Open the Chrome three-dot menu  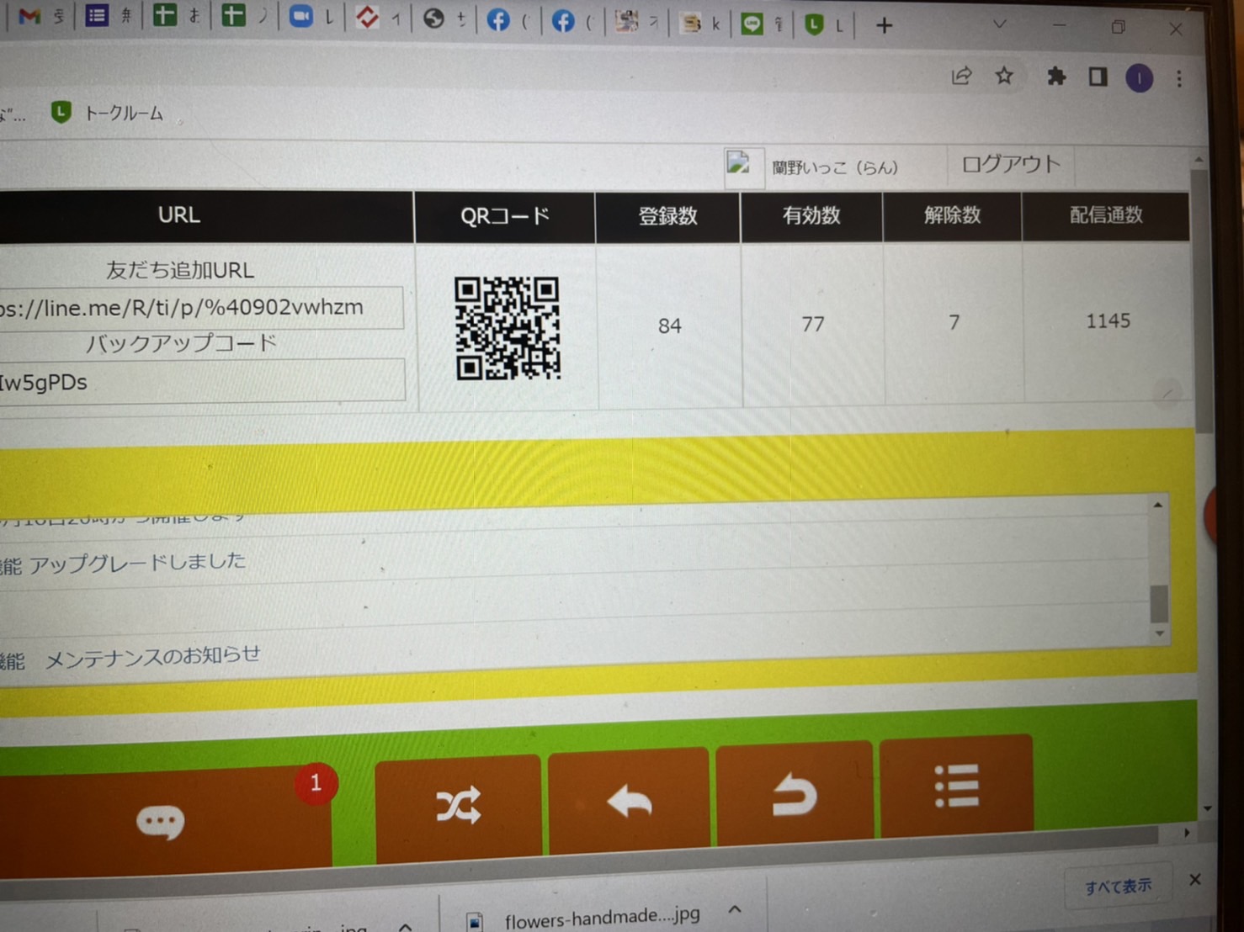click(1179, 79)
